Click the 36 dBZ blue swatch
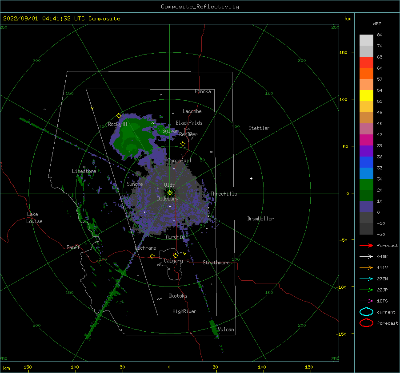This screenshot has width=400, height=373. click(366, 162)
